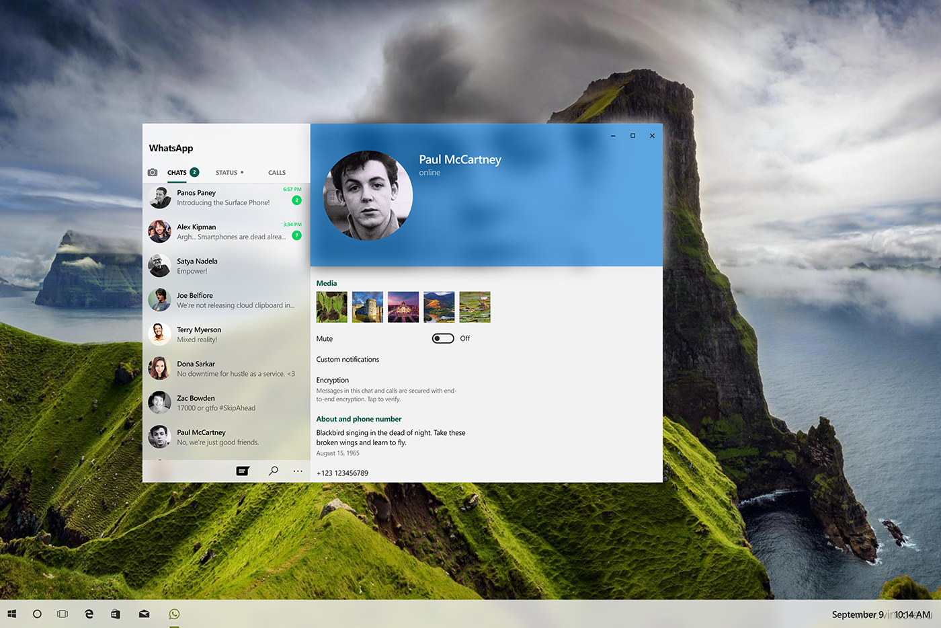941x628 pixels.
Task: Open Custom notifications settings
Action: (347, 360)
